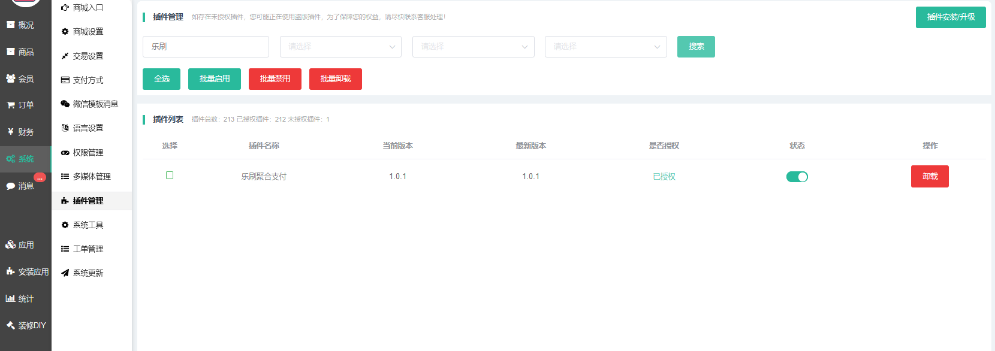Click the 全选 select-all button

coord(161,79)
